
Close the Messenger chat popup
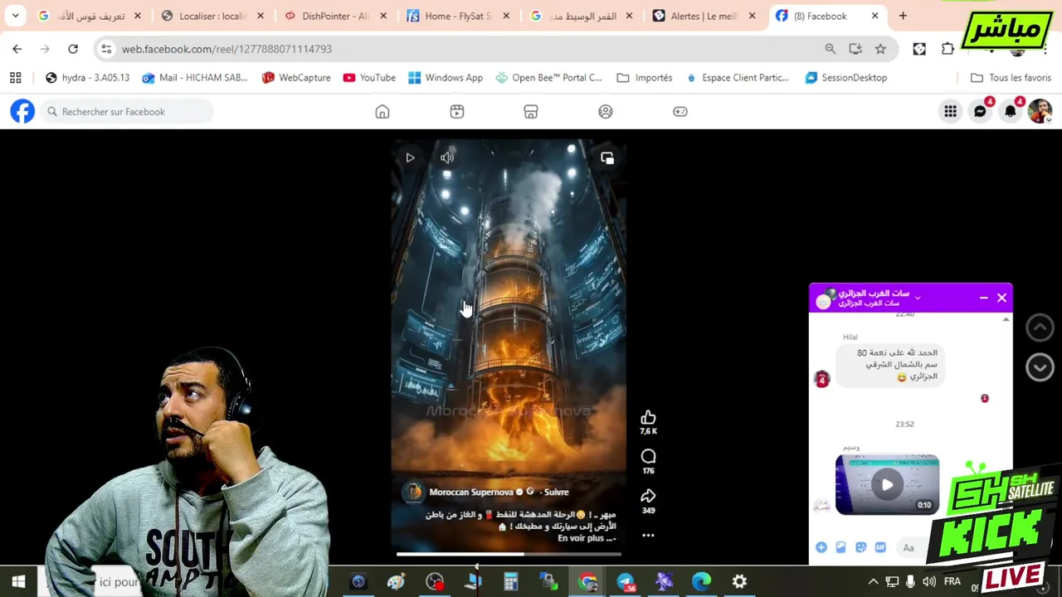[x=1001, y=298]
